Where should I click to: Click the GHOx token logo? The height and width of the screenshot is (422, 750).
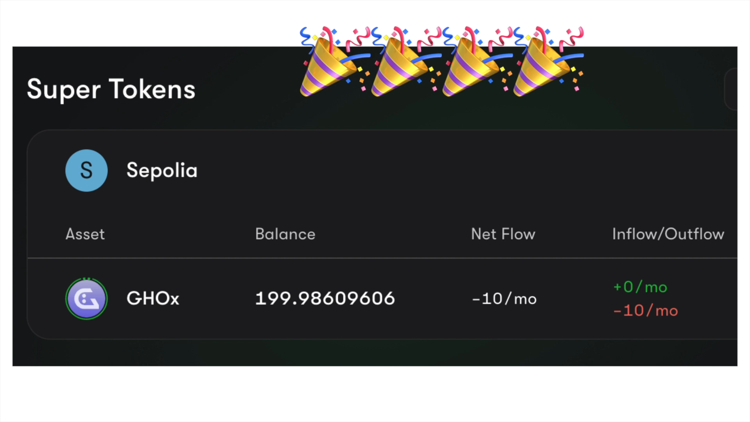[x=86, y=299]
